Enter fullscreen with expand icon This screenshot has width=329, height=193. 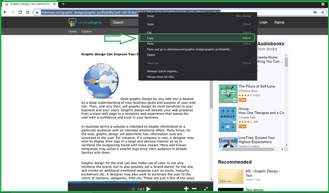(x=206, y=189)
